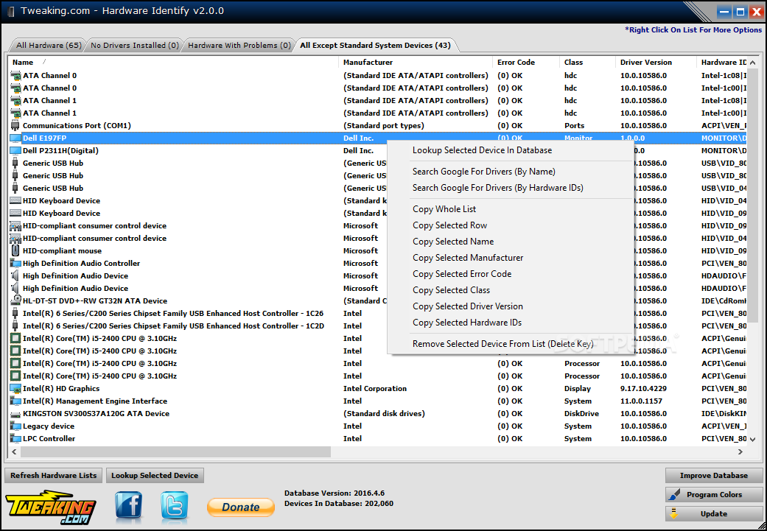Select the High Definition Audio Controller row

(x=378, y=264)
